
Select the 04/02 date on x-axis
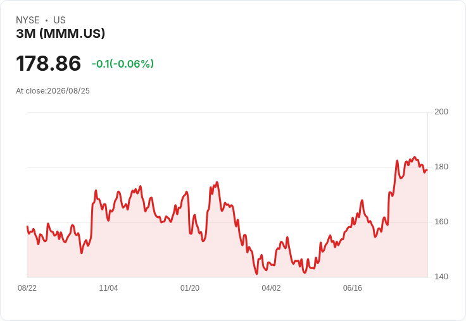[x=271, y=288]
